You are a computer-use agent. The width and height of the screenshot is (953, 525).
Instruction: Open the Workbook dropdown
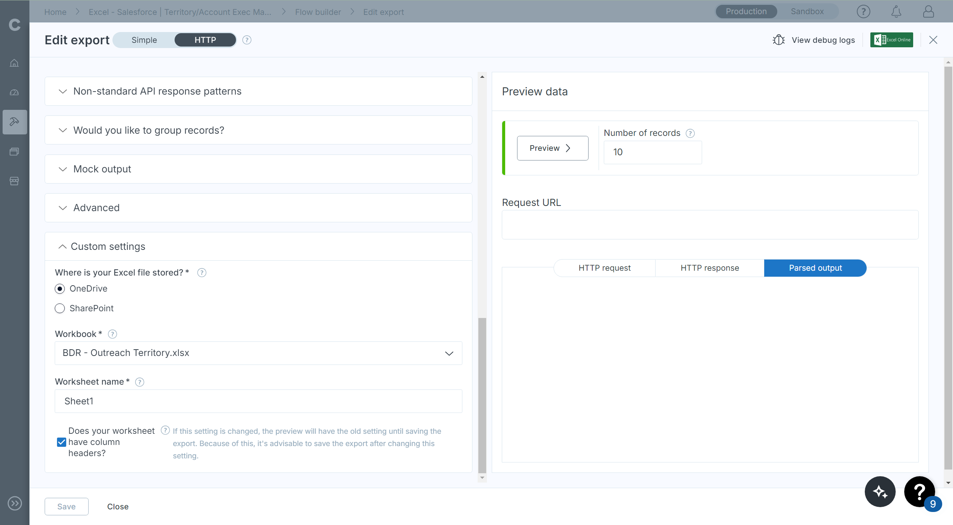coord(258,353)
